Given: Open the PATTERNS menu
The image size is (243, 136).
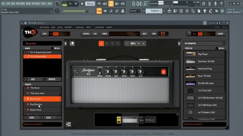Looking at the screenshot, I should pos(20,3).
